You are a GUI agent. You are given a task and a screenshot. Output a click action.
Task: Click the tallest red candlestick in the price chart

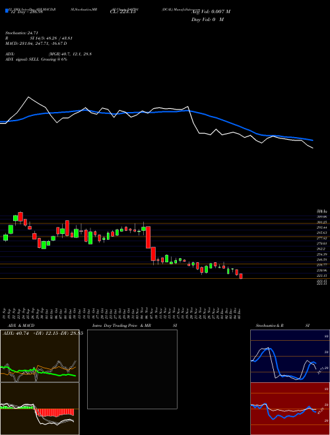148,237
